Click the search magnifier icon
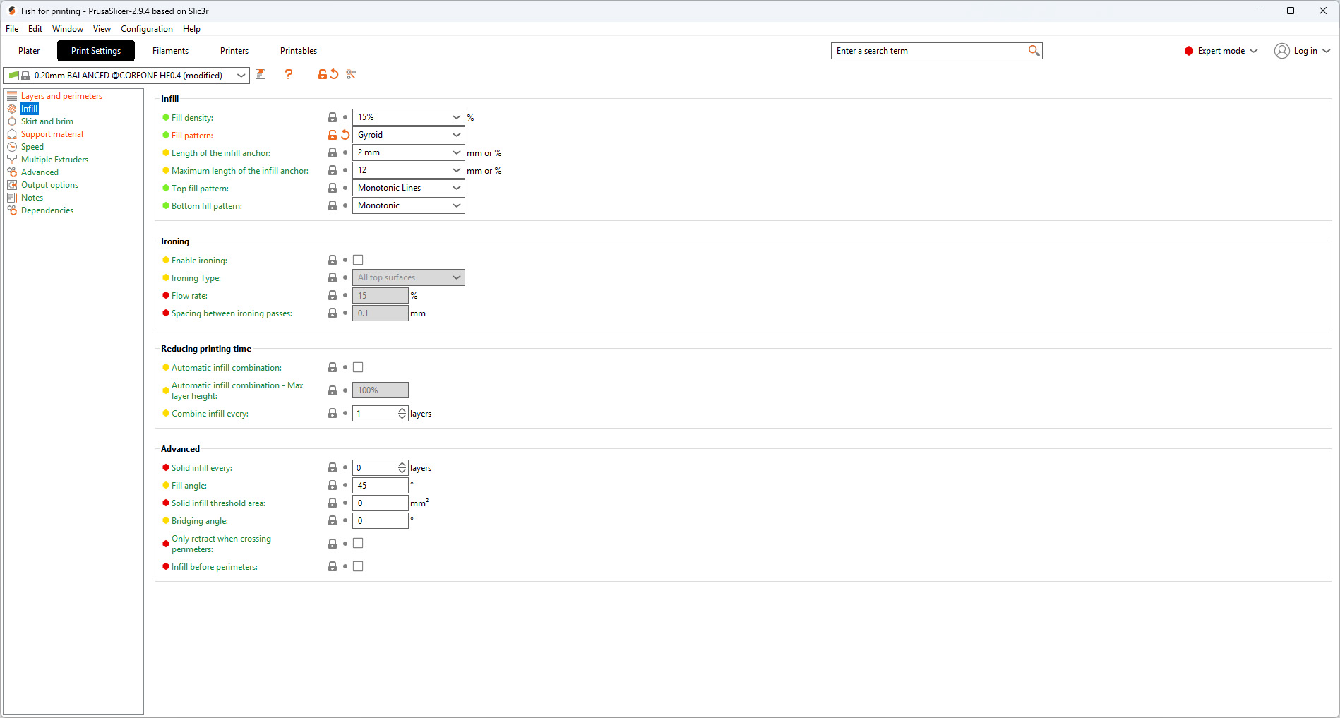 [x=1034, y=51]
